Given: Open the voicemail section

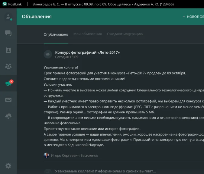Looking at the screenshot, I should click(x=8, y=100).
